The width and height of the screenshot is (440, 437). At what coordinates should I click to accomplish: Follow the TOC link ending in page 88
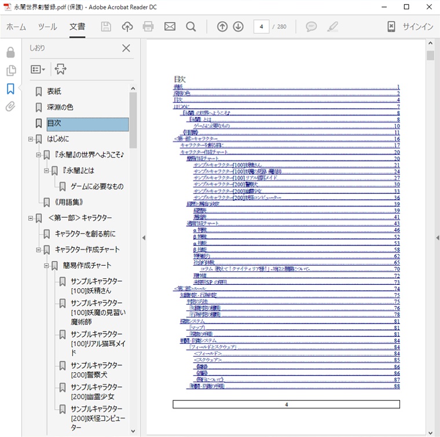click(294, 386)
